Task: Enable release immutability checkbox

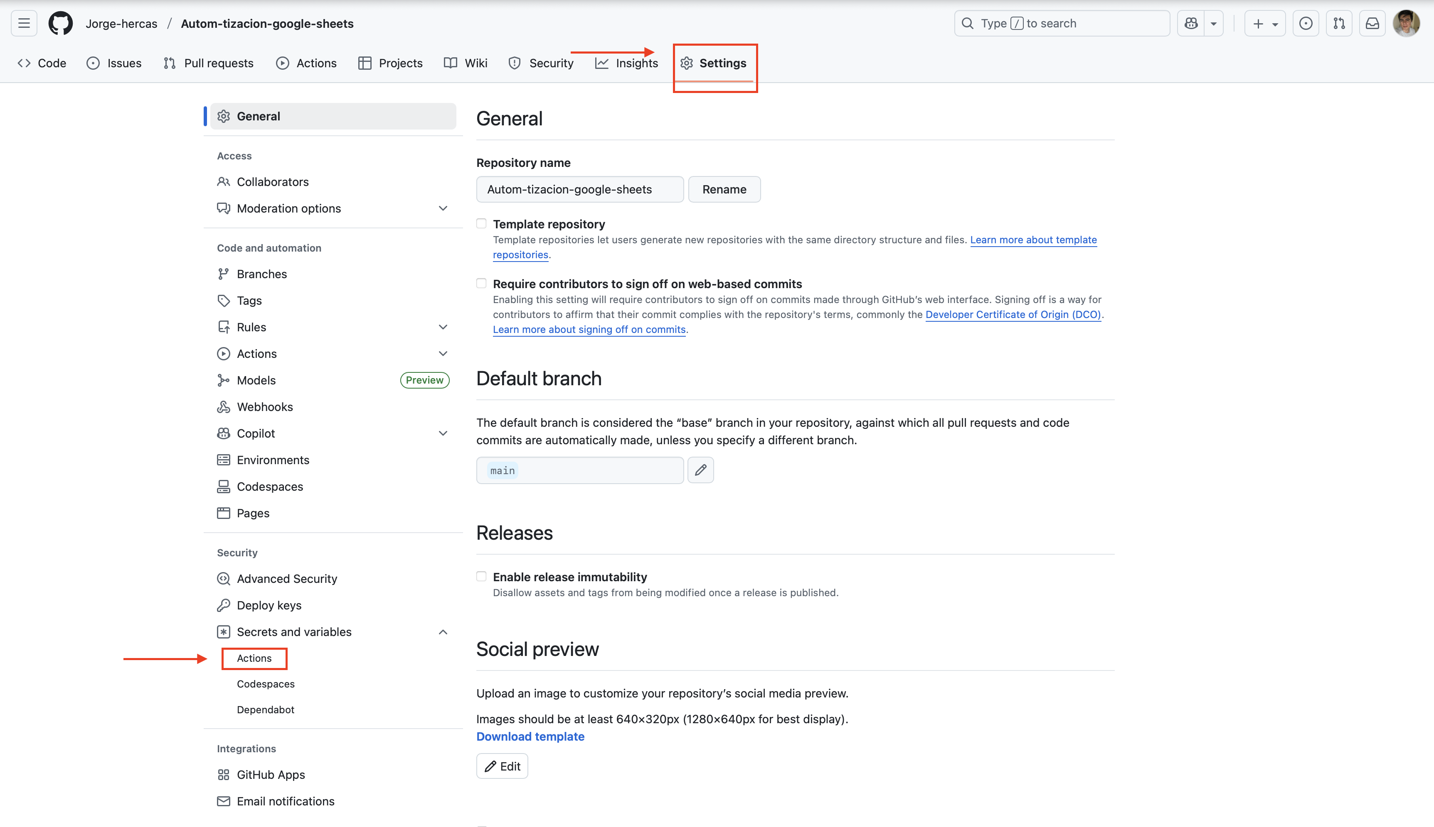Action: pos(482,577)
